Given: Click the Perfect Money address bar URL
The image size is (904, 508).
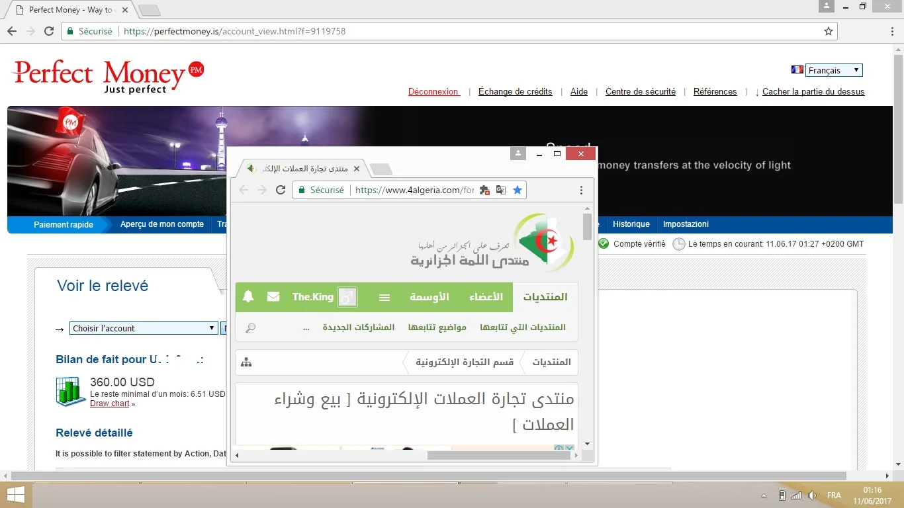Looking at the screenshot, I should (x=235, y=31).
